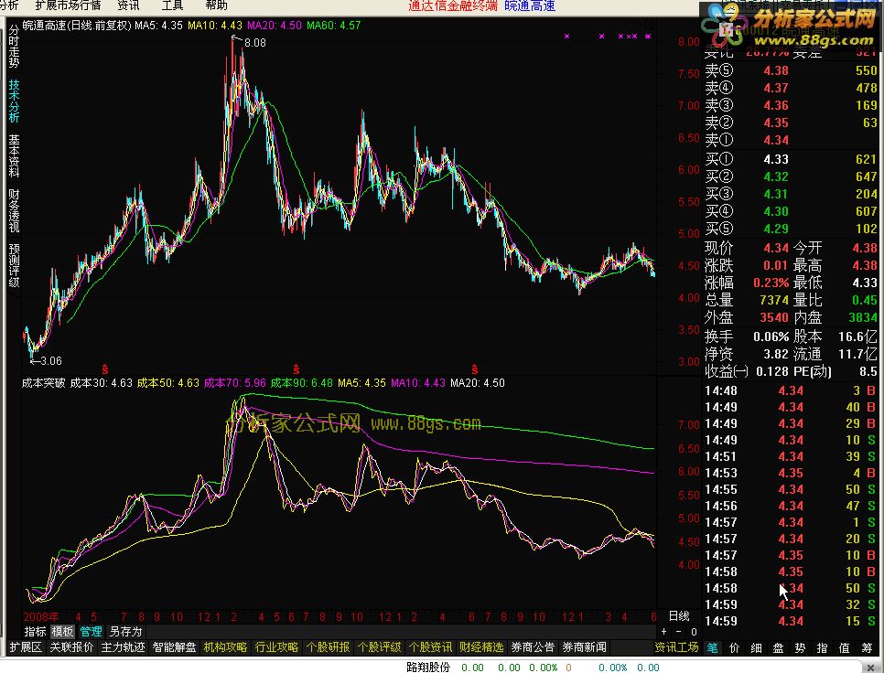The width and height of the screenshot is (884, 673).
Task: Open the 券商新闻 tab
Action: pyautogui.click(x=584, y=647)
